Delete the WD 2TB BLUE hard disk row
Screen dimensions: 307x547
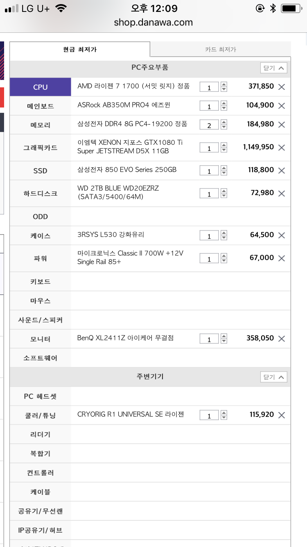click(x=282, y=194)
